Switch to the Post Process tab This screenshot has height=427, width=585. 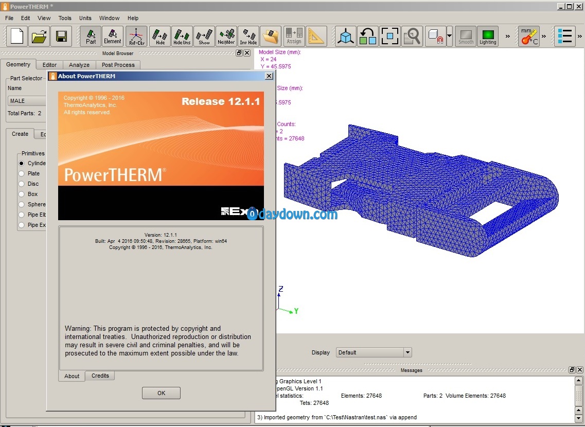tap(118, 65)
